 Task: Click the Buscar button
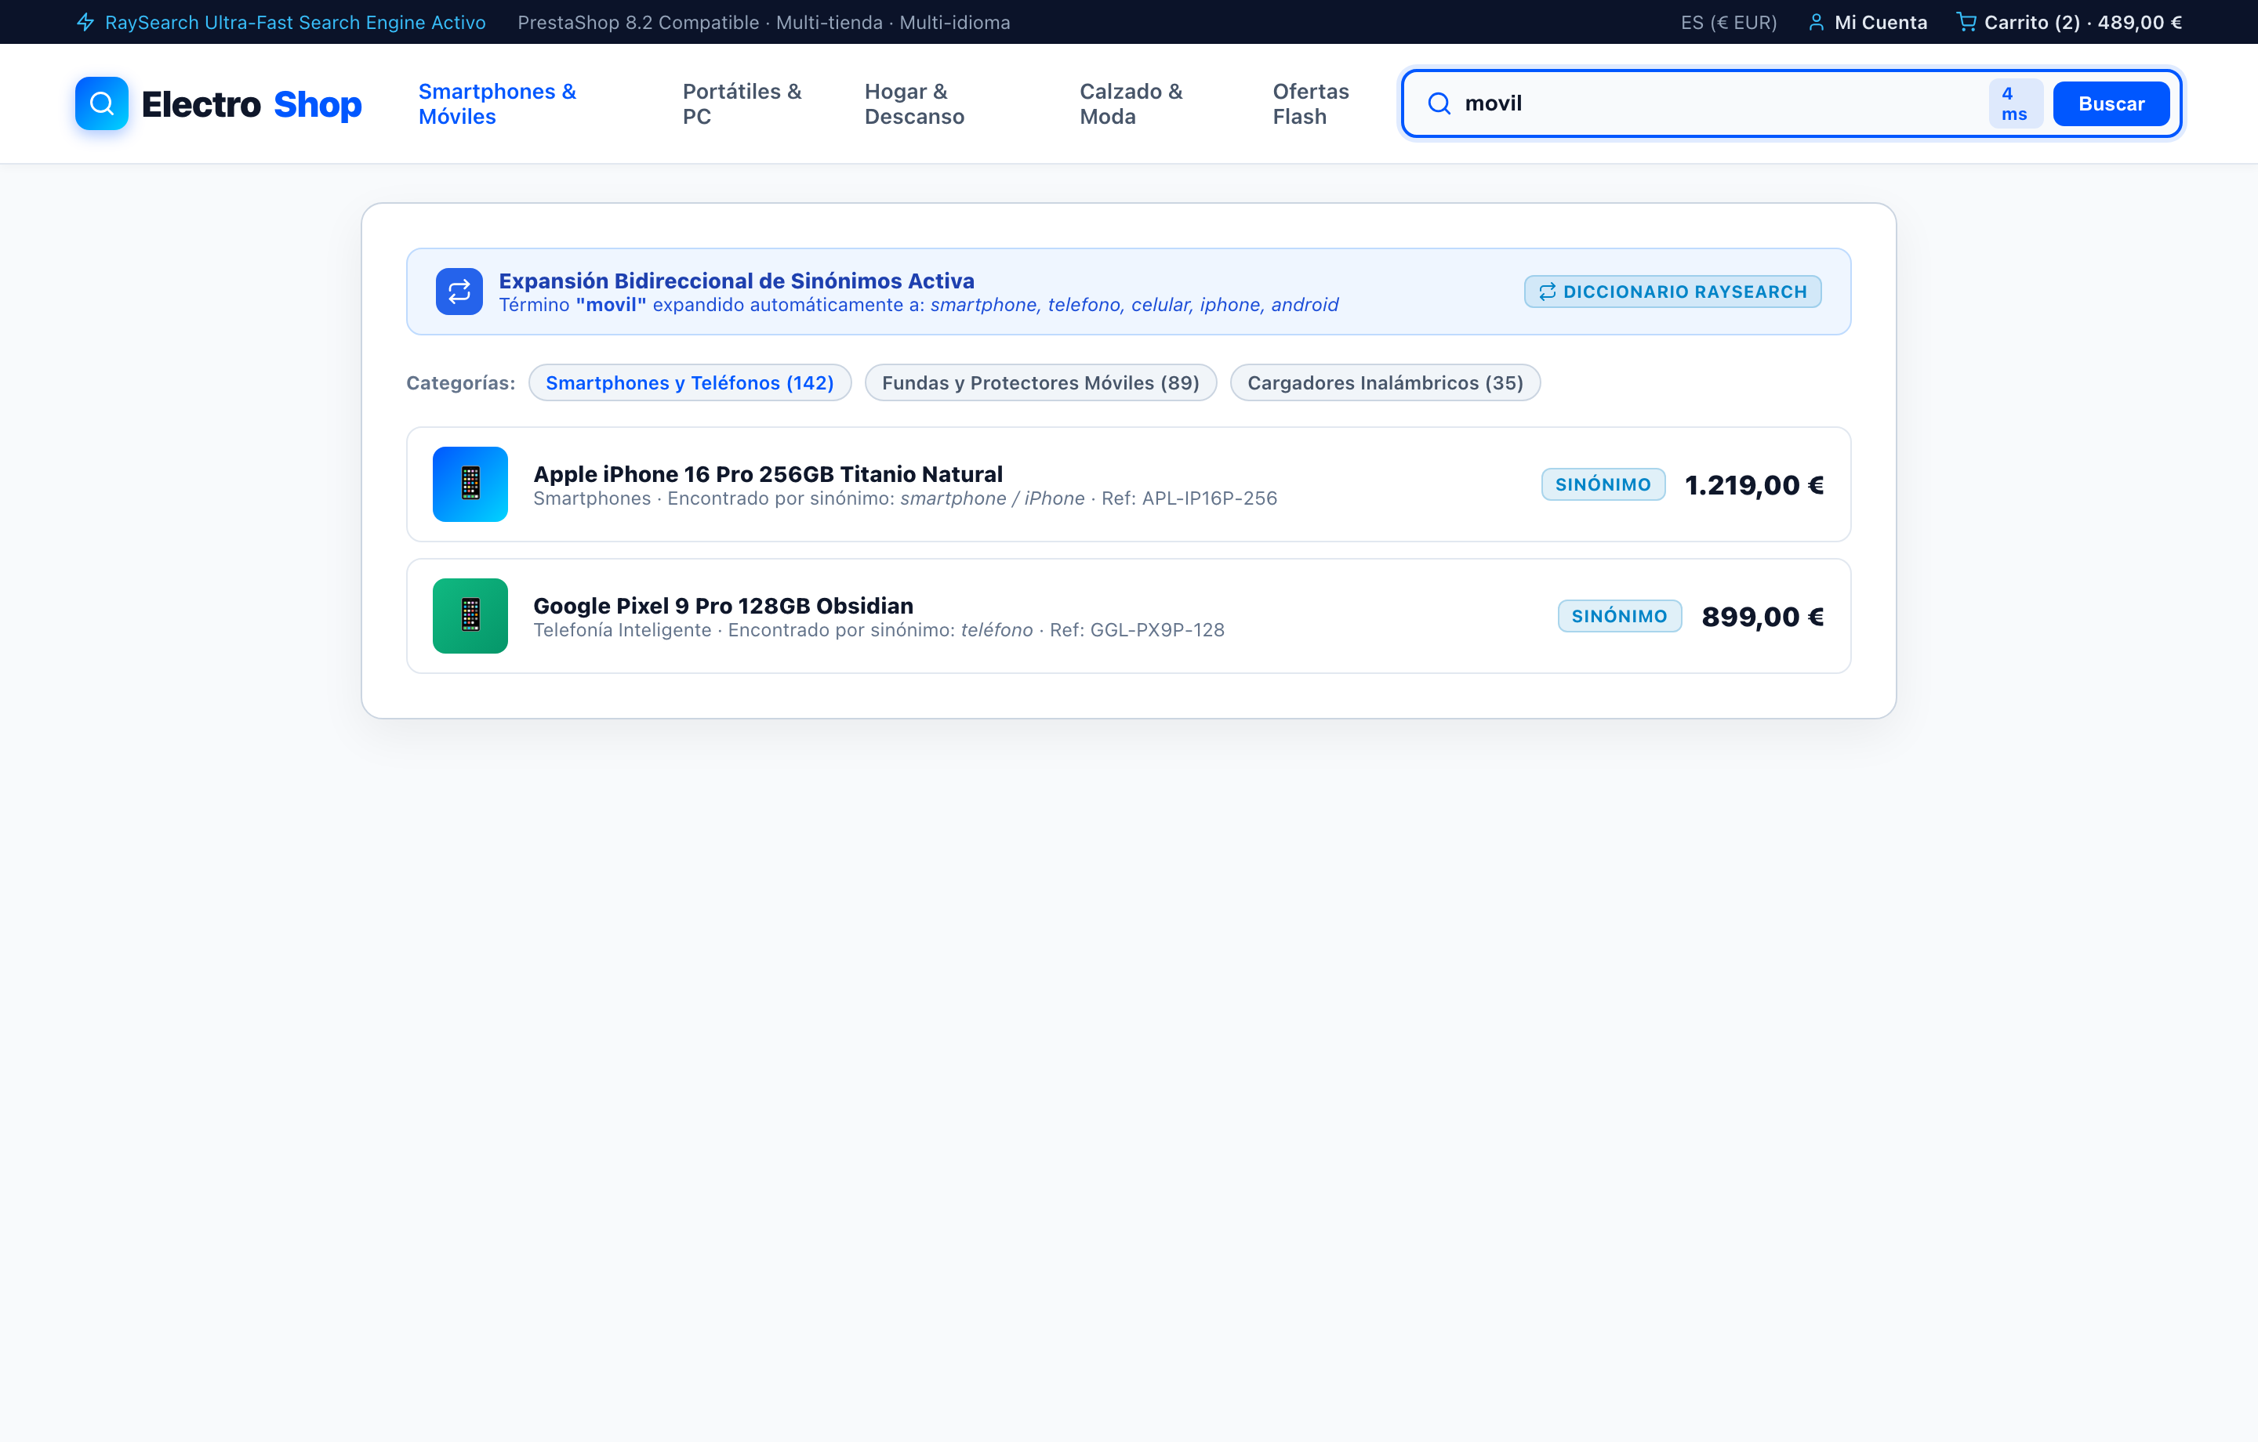coord(2111,103)
